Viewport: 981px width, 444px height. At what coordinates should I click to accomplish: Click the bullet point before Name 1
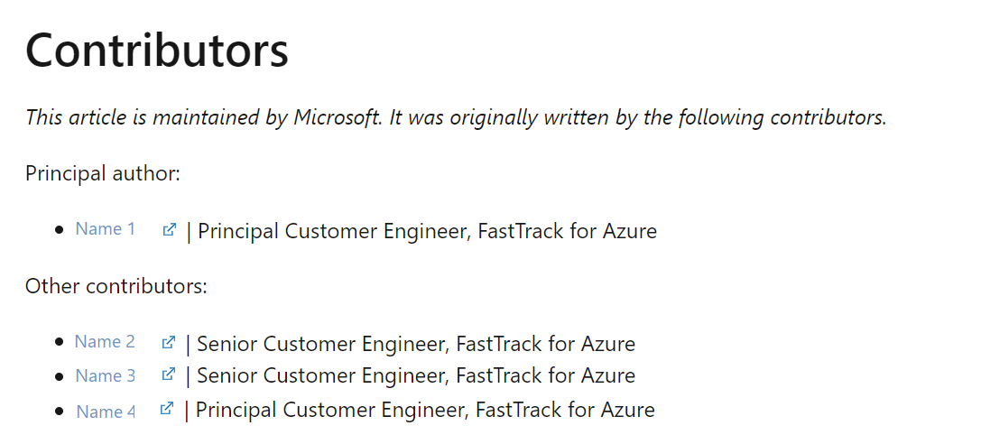click(60, 230)
